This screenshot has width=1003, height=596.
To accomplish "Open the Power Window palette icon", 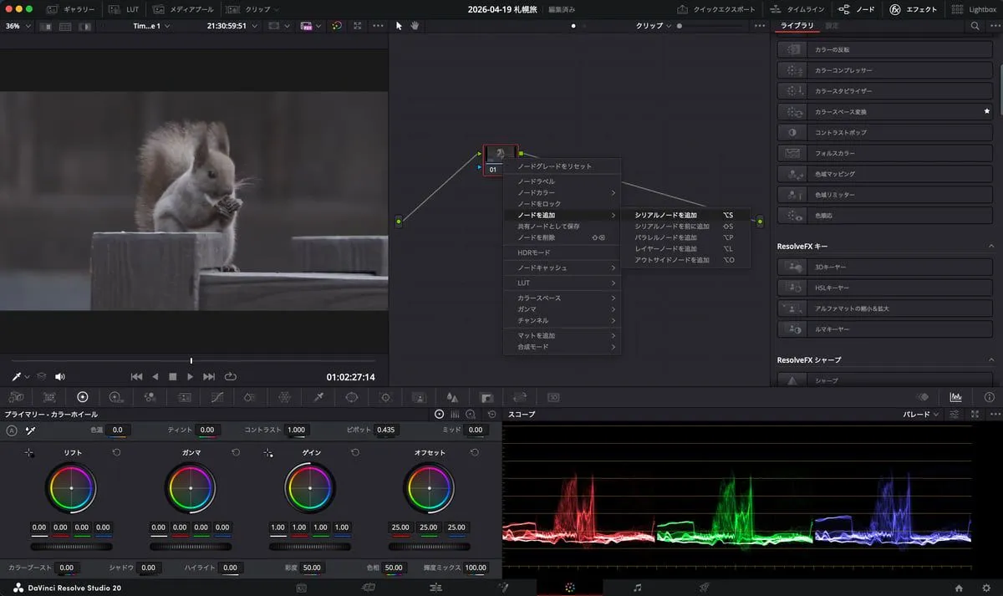I will pyautogui.click(x=352, y=398).
